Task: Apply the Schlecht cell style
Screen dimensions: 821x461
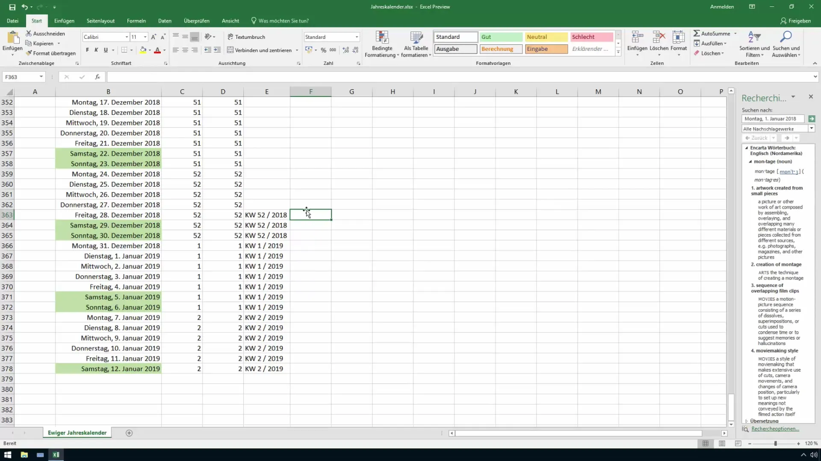Action: coord(591,37)
